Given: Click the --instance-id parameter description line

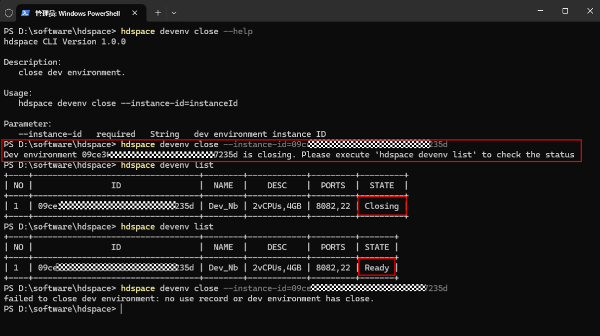Looking at the screenshot, I should coord(163,134).
